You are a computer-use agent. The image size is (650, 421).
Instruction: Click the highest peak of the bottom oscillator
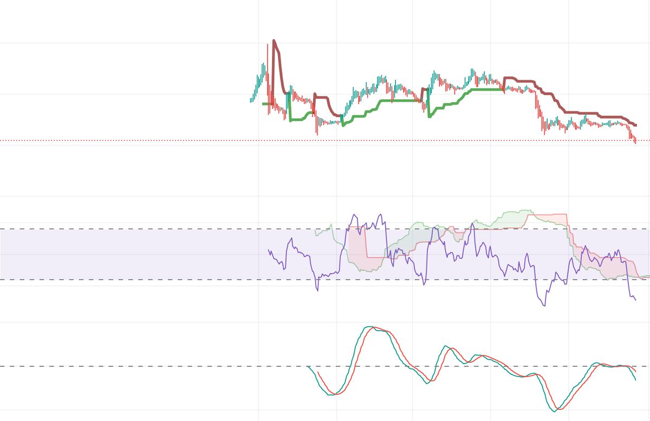point(369,327)
